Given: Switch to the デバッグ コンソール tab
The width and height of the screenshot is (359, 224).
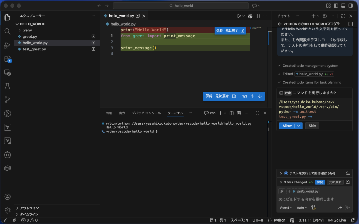Looking at the screenshot, I should click(x=146, y=113).
